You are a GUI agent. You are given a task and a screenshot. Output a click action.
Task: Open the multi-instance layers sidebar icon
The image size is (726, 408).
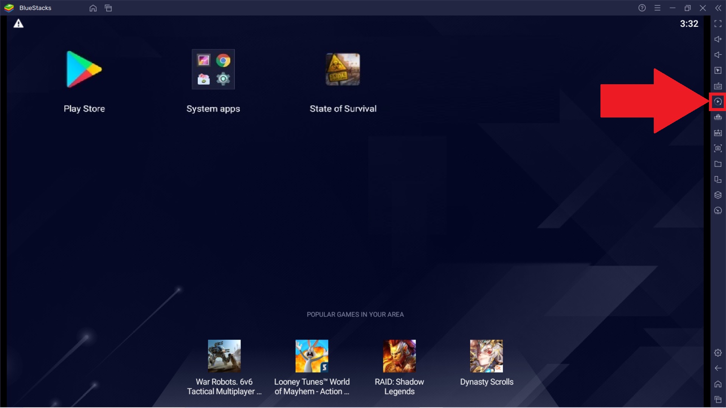click(x=718, y=195)
